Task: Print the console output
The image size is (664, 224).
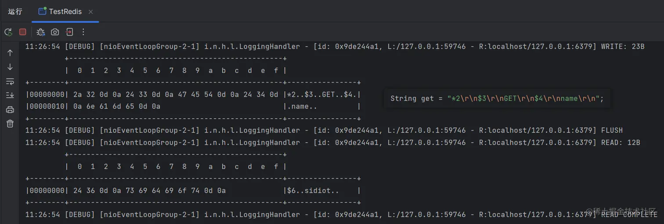Action: (x=10, y=110)
